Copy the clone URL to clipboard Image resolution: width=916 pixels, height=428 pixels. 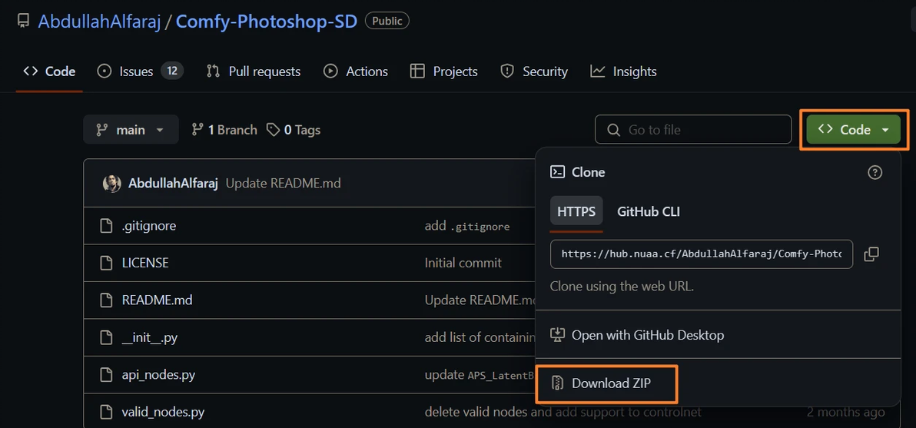[871, 254]
